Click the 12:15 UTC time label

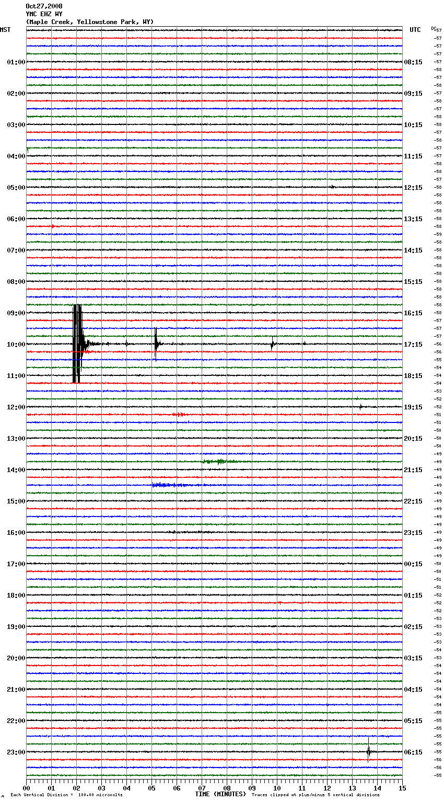[x=413, y=188]
